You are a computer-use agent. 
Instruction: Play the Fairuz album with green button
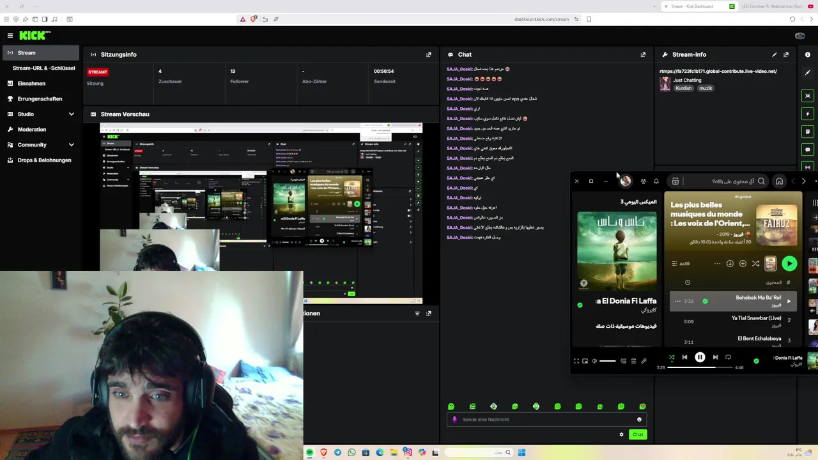pyautogui.click(x=789, y=263)
